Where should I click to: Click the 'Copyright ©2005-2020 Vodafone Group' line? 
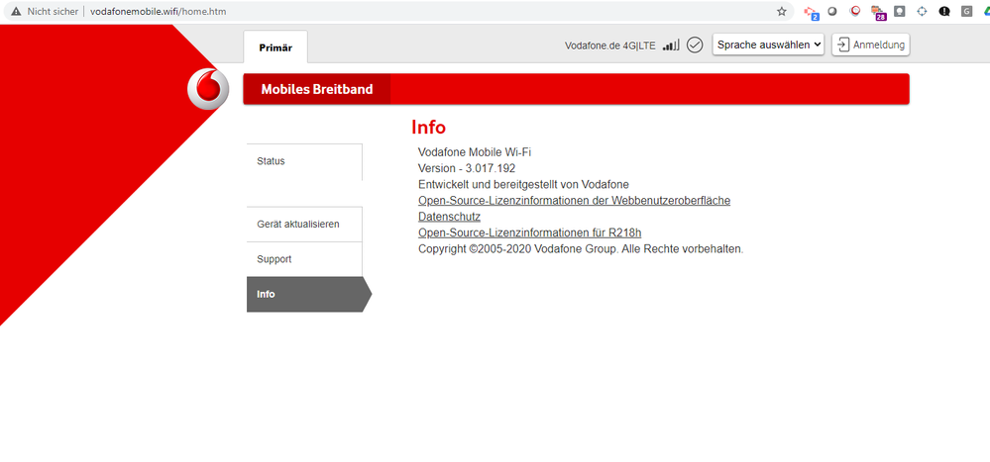pos(581,249)
